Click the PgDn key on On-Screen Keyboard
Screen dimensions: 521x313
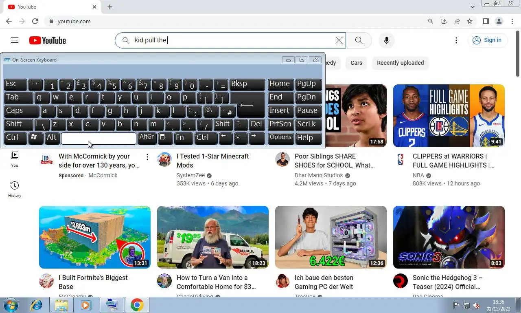point(309,98)
